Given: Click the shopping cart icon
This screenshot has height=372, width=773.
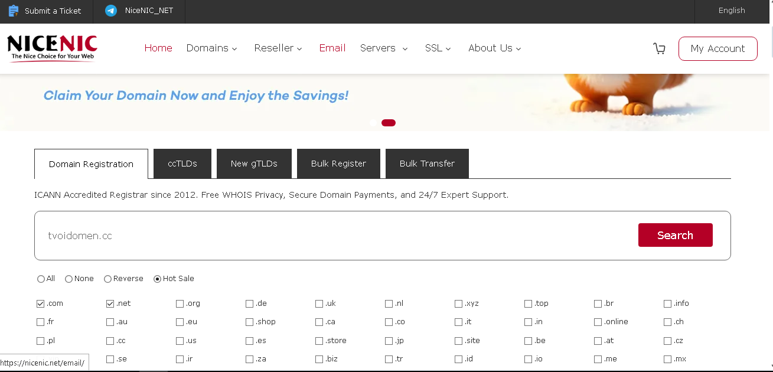Looking at the screenshot, I should coord(659,48).
